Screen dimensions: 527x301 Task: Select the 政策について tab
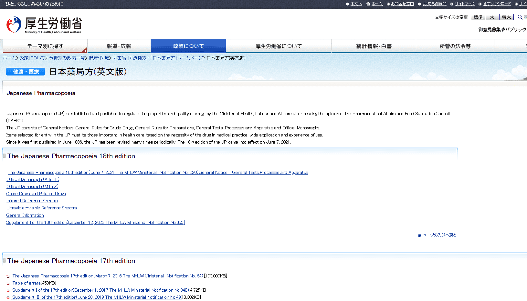pyautogui.click(x=188, y=46)
